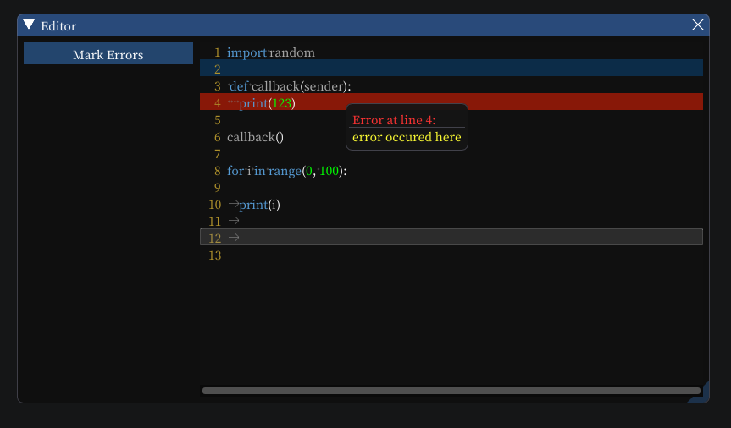This screenshot has width=731, height=428.
Task: Click the current line 12 row
Action: 451,237
